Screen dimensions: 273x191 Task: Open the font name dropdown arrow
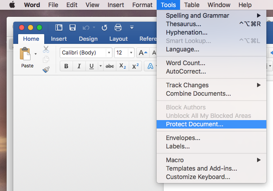click(x=109, y=53)
